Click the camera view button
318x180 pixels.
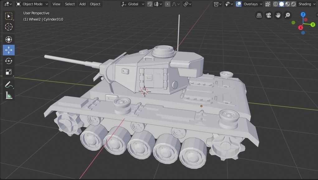click(268, 15)
